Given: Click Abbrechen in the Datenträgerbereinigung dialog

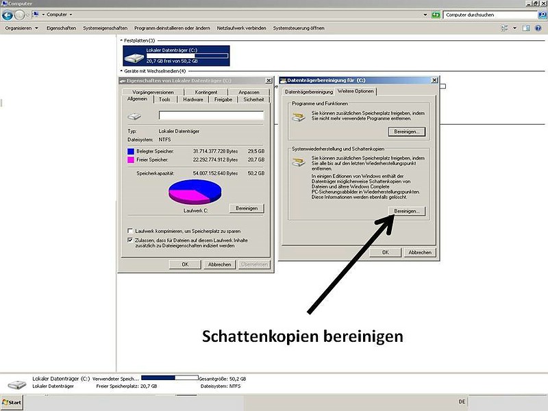Looking at the screenshot, I should point(420,252).
